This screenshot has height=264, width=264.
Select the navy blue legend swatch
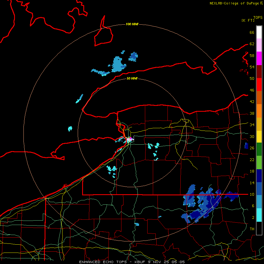point(259,176)
